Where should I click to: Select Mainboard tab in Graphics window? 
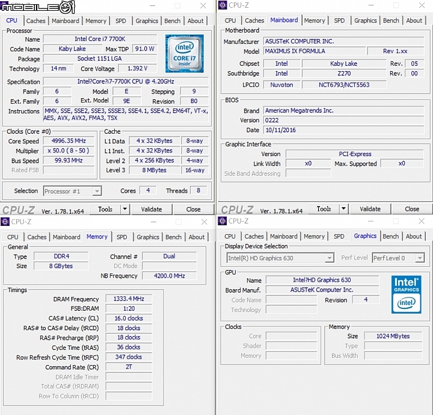click(284, 236)
